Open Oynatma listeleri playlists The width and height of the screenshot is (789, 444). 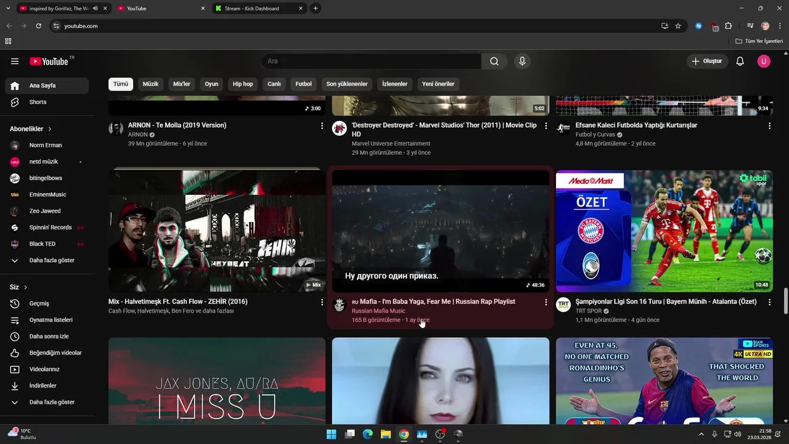46,320
